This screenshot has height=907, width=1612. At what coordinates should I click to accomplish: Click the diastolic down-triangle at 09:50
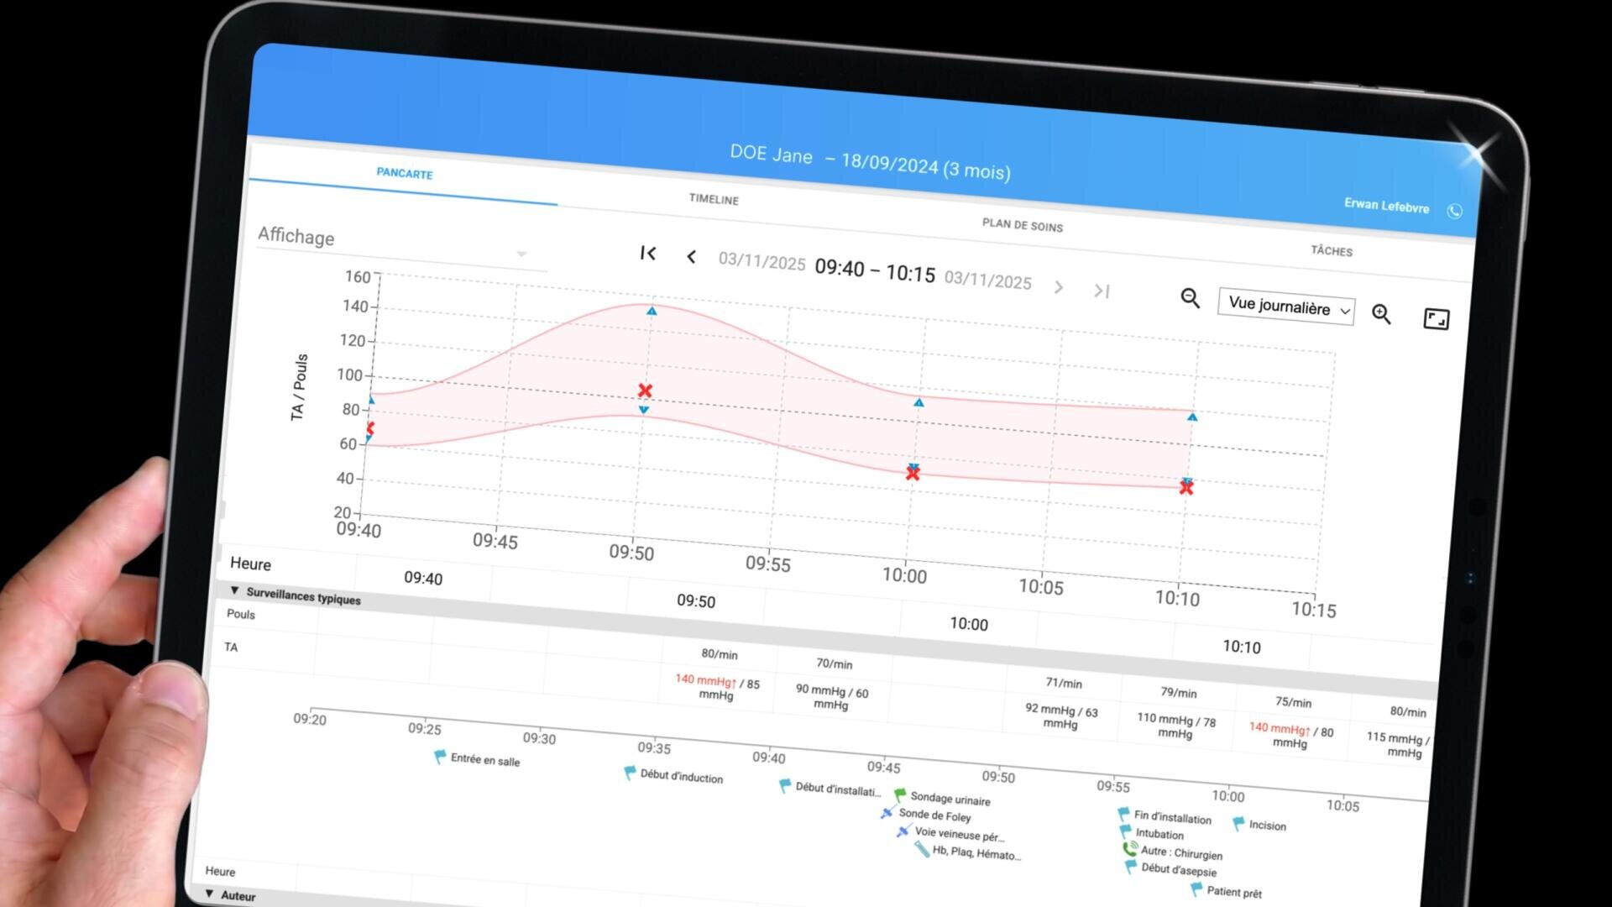pos(644,410)
